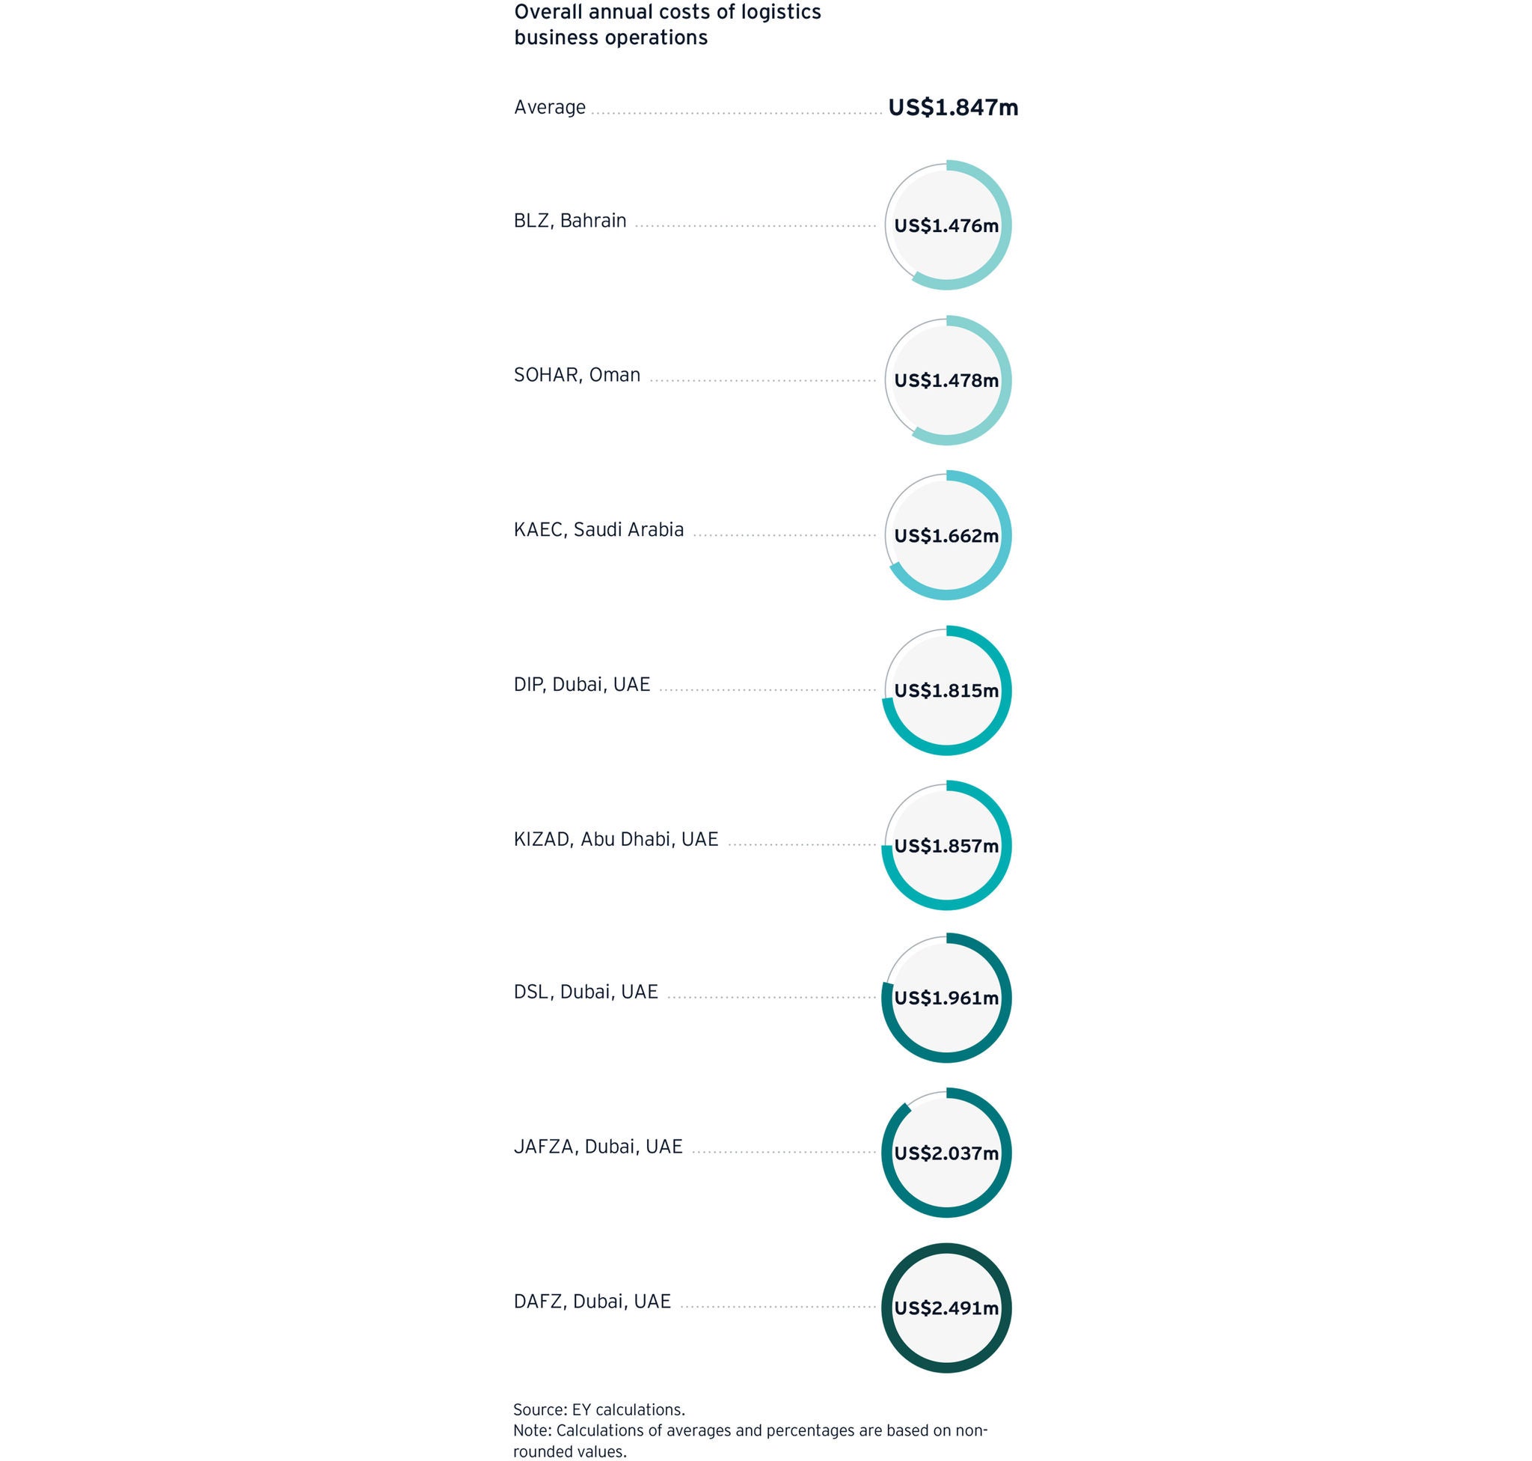Select the DAFZ, Dubai, UAE label
1532x1461 pixels.
point(592,1302)
